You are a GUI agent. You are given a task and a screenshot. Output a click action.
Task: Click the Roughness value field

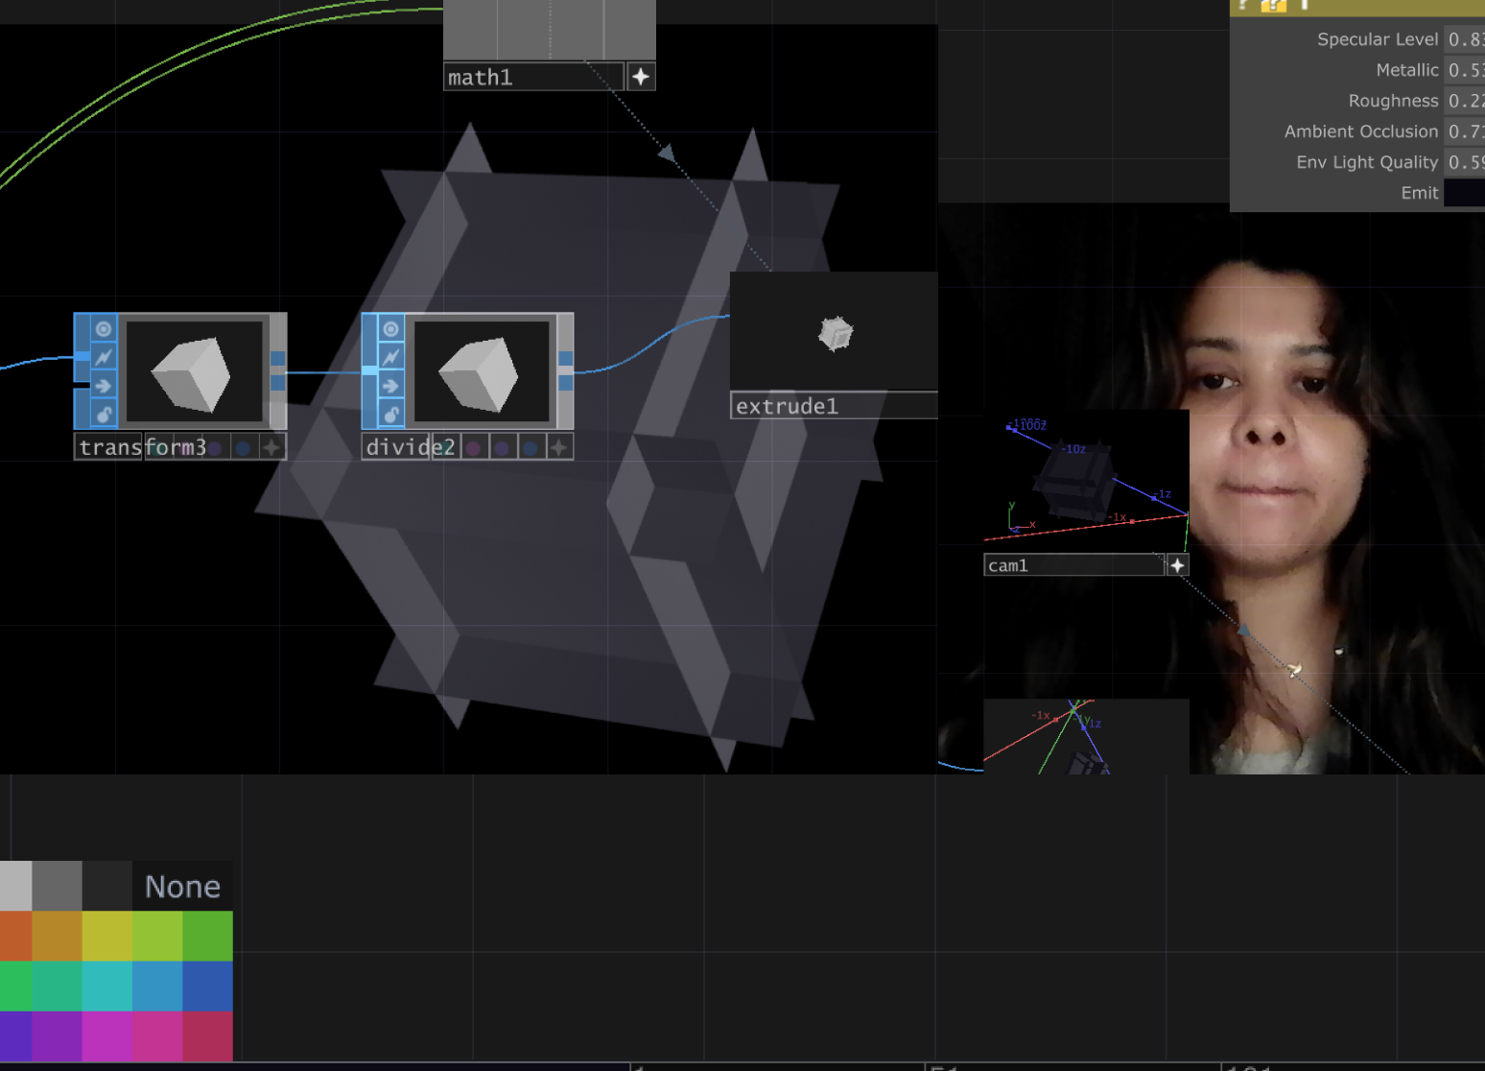(x=1464, y=101)
